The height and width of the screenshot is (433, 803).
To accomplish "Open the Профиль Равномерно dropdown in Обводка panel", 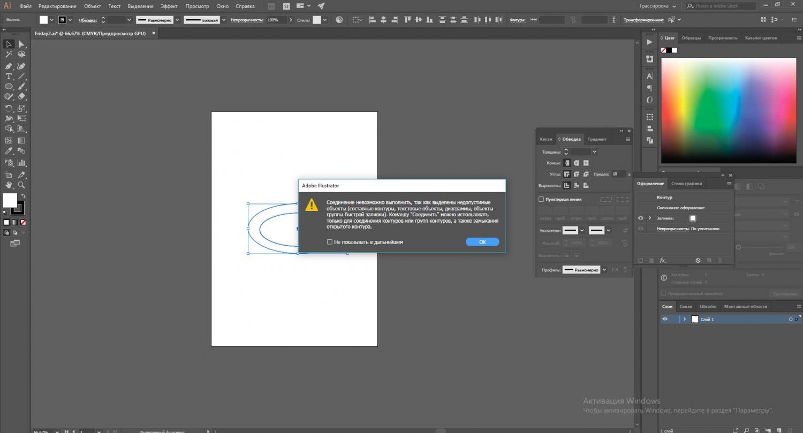I will point(605,270).
